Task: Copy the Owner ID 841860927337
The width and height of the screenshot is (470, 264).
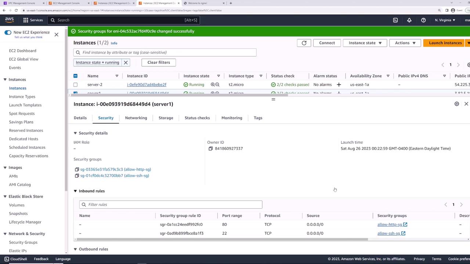Action: pos(210,148)
